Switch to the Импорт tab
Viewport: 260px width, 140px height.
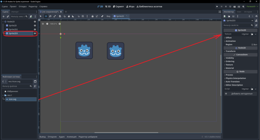coord(15,12)
